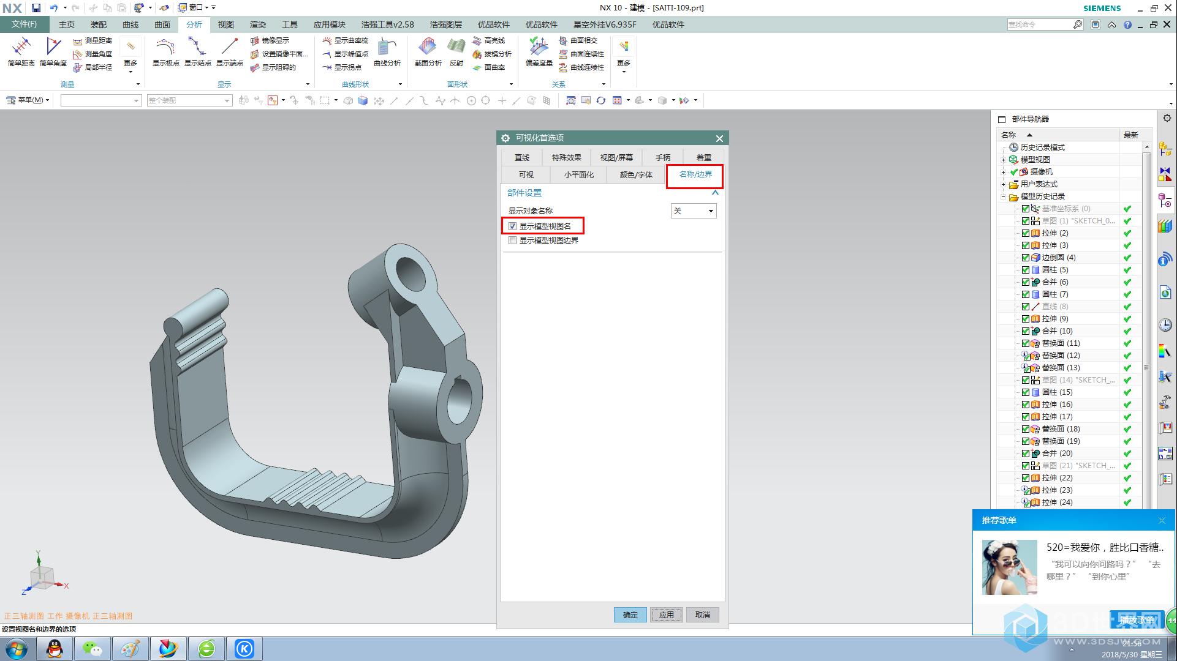The width and height of the screenshot is (1177, 661).
Task: Click the 简单角度 tool icon
Action: 53,51
